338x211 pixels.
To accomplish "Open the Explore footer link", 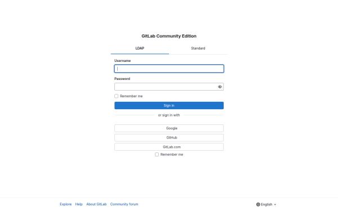I will click(66, 204).
